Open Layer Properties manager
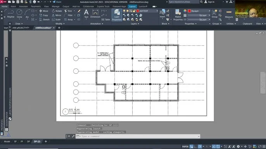Viewport: 266px width, 149px height. click(x=117, y=15)
